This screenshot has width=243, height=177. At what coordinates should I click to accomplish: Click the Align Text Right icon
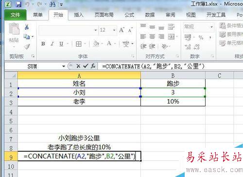(161, 36)
